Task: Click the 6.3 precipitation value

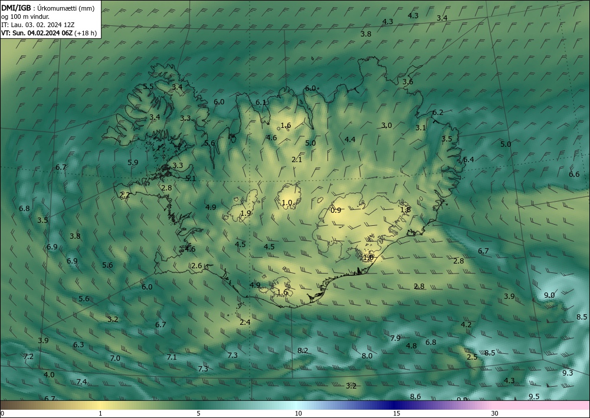Action: (78, 344)
